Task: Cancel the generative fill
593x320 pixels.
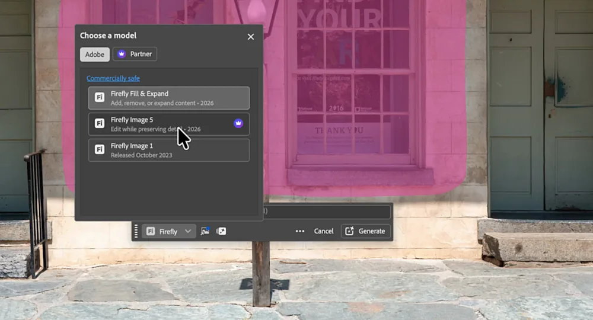Action: coord(324,231)
